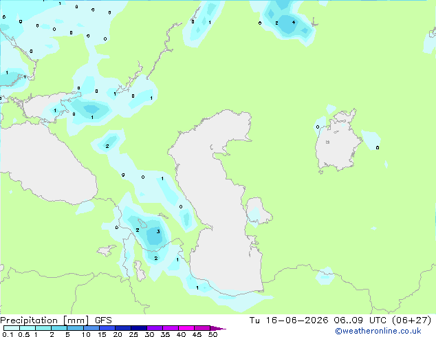
Task: Pick the 40–45 mm magenta legend swatch
Action: (186, 328)
